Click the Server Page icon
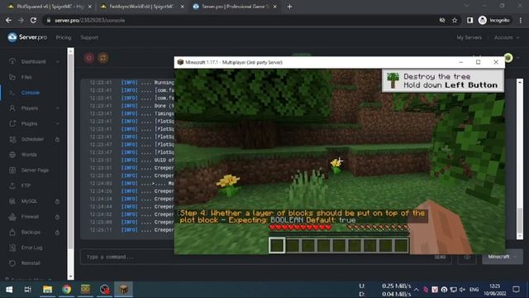The height and width of the screenshot is (298, 529). (12, 171)
